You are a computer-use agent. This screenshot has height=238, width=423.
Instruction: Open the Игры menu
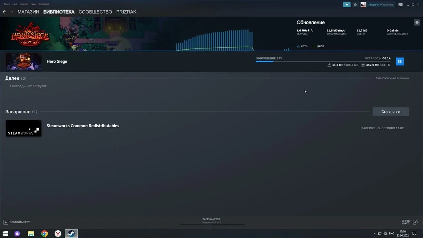tap(33, 4)
